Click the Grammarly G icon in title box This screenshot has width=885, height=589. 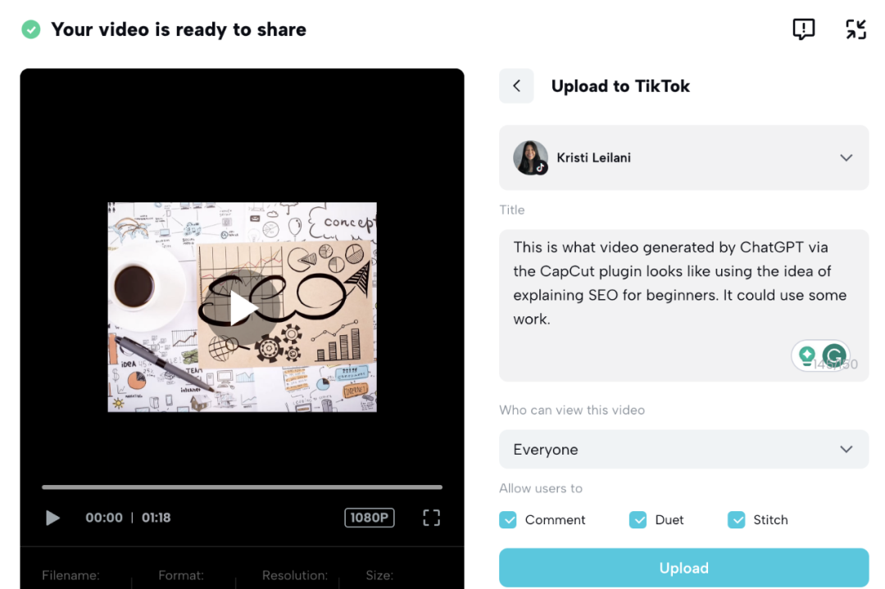(x=834, y=356)
